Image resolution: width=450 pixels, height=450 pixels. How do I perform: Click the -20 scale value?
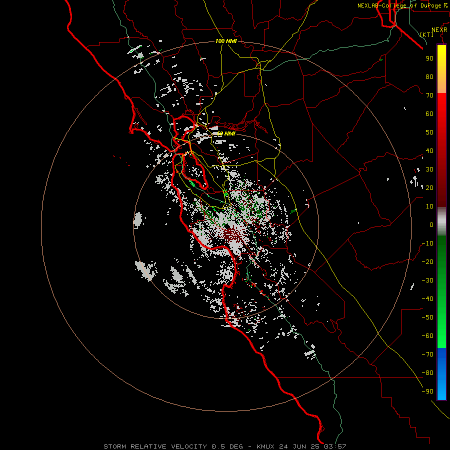pyautogui.click(x=427, y=261)
